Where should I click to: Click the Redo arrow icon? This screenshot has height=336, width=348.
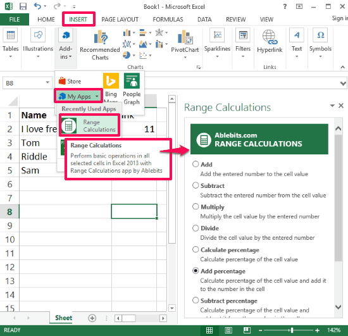point(57,6)
